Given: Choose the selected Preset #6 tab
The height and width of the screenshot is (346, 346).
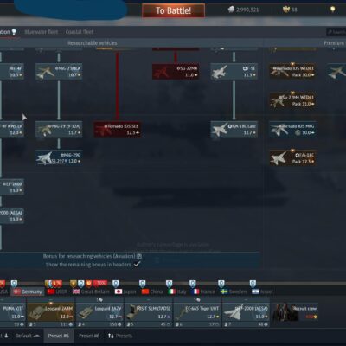Looking at the screenshot, I should pyautogui.click(x=59, y=336).
